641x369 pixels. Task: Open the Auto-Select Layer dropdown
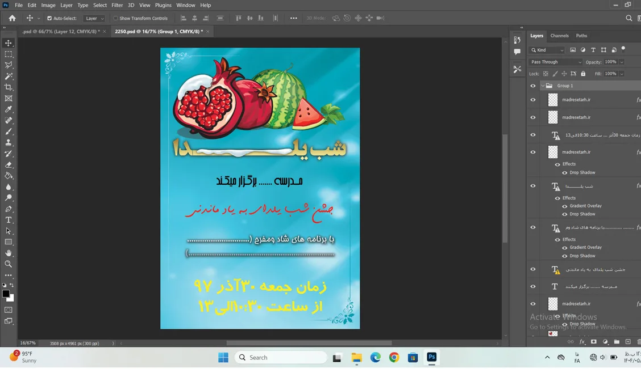pyautogui.click(x=94, y=18)
